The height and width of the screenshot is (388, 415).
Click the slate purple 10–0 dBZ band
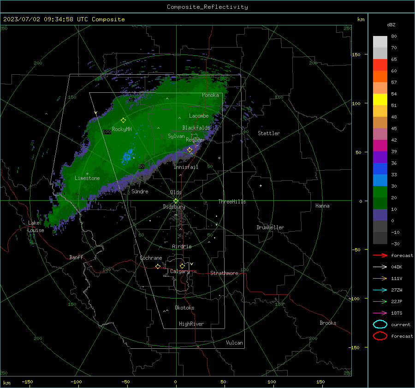point(380,215)
